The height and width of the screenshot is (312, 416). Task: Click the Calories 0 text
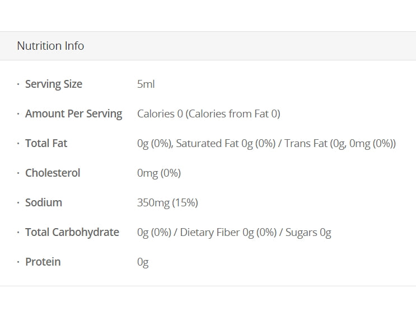[x=160, y=114]
